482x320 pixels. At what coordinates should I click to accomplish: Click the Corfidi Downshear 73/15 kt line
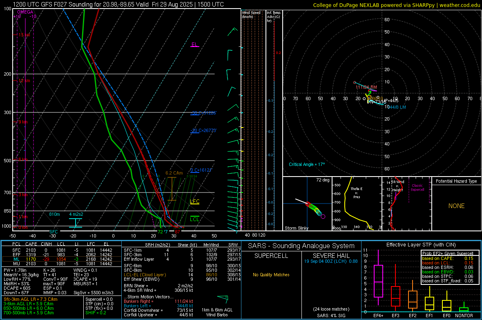158,310
